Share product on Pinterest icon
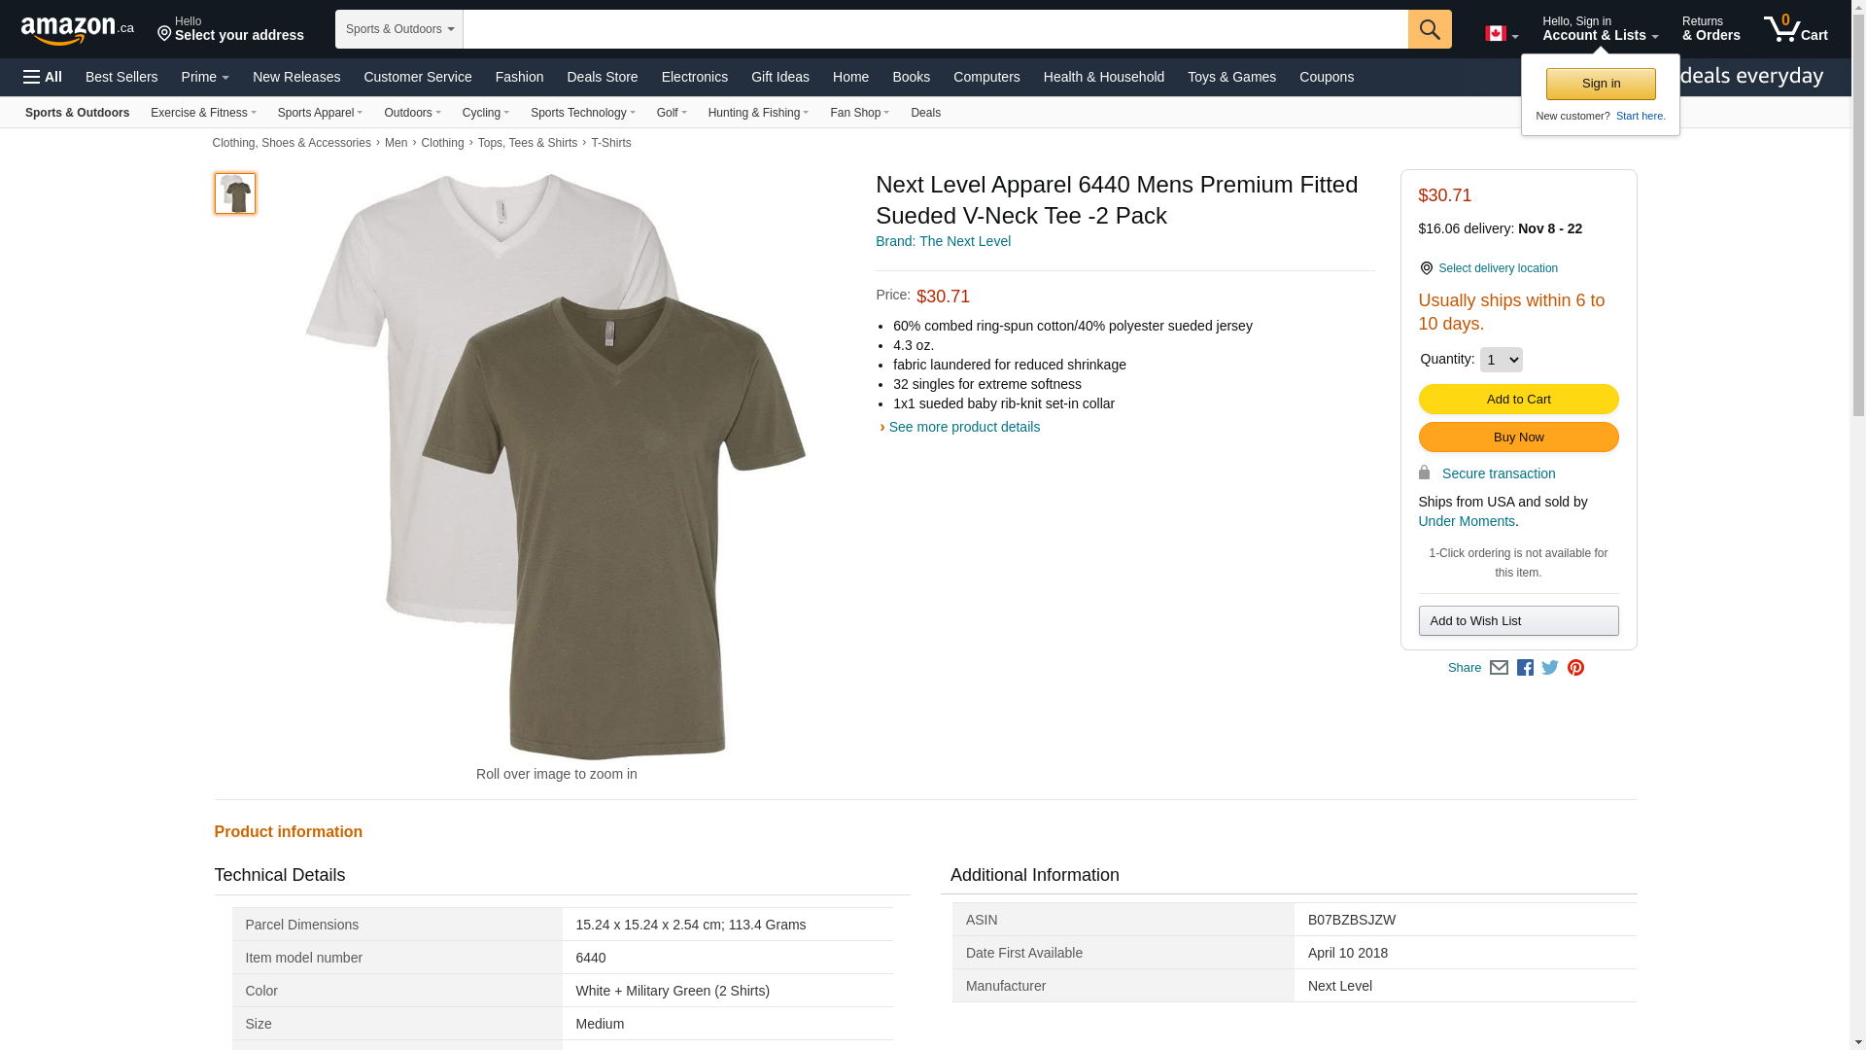Viewport: 1866px width, 1050px height. point(1575,668)
